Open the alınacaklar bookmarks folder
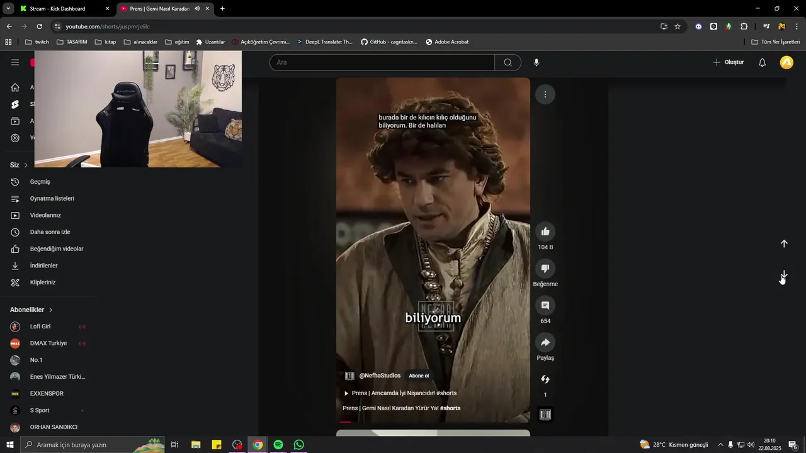This screenshot has width=806, height=453. click(x=141, y=42)
